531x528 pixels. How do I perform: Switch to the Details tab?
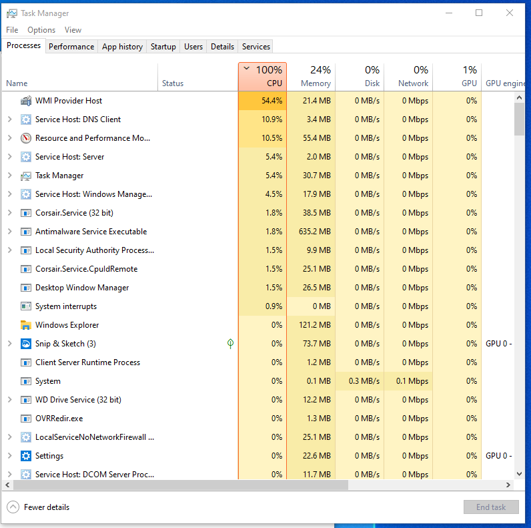(x=223, y=47)
